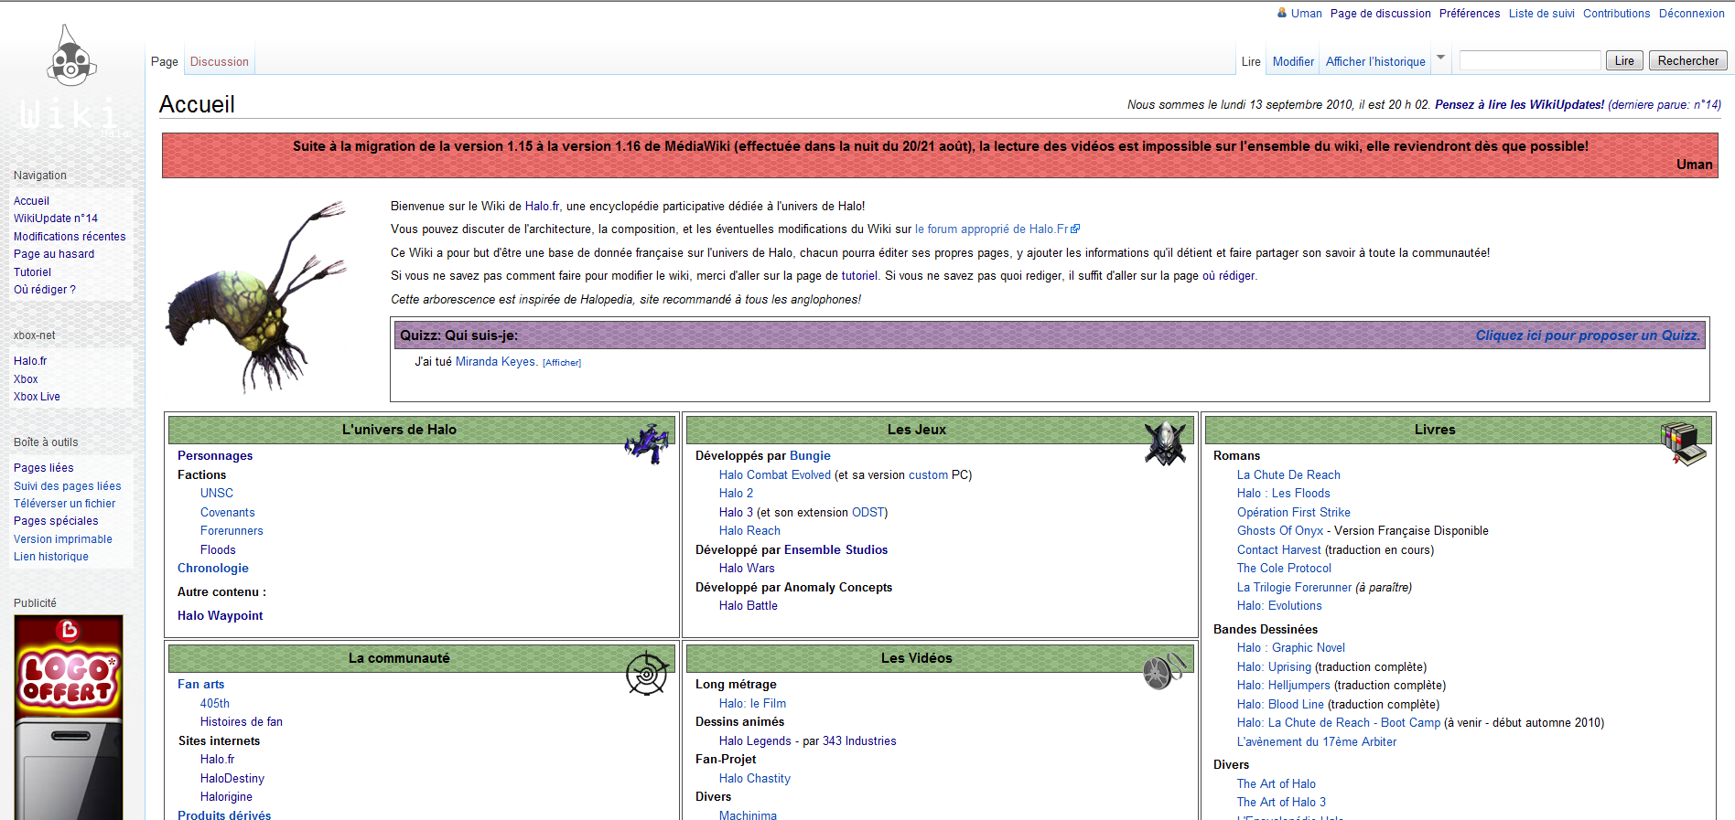
Task: Open Pages spéciales link
Action: (56, 521)
